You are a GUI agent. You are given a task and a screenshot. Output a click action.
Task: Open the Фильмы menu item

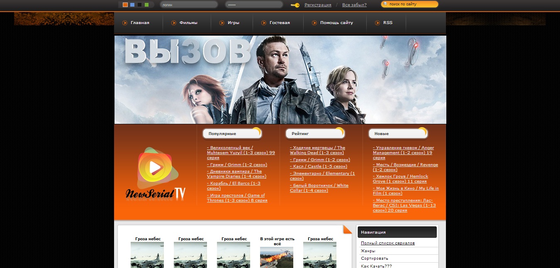pos(188,23)
